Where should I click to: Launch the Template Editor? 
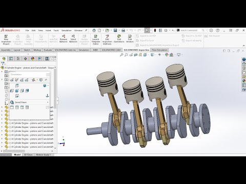[96, 40]
